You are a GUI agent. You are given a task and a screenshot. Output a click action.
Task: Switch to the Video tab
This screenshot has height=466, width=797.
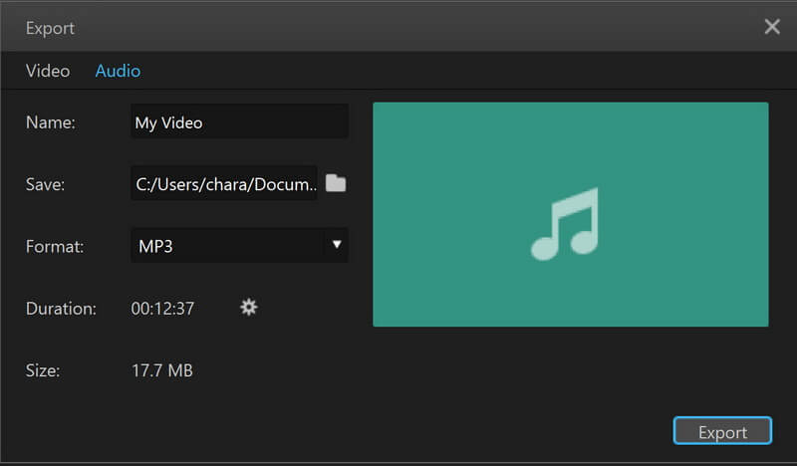(48, 71)
